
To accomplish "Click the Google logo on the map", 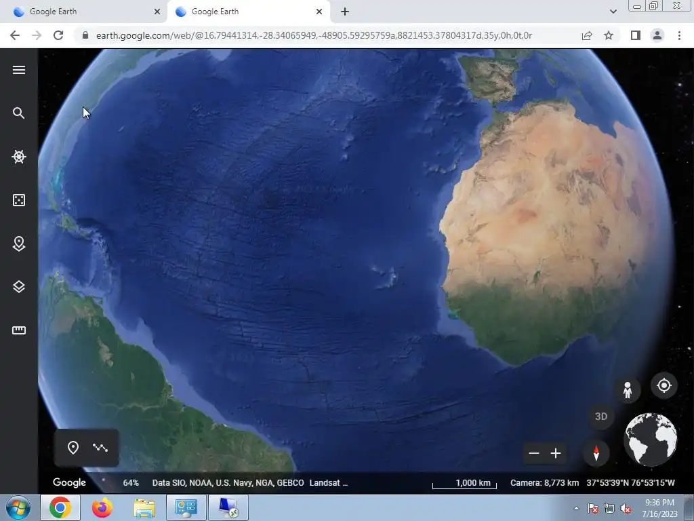I will click(69, 482).
